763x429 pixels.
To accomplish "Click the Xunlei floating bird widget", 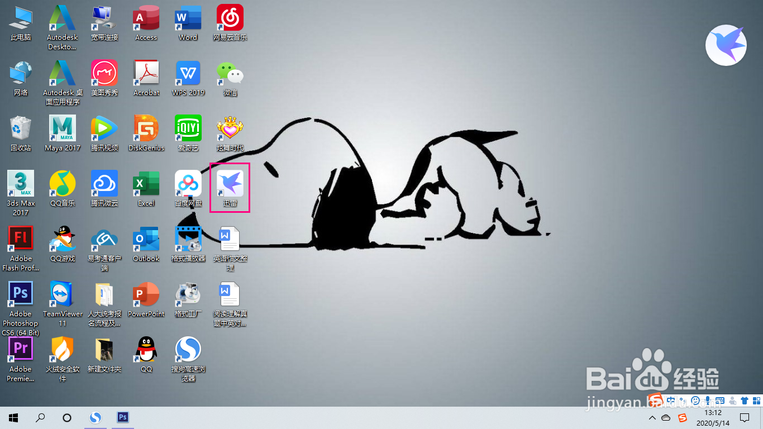I will point(726,45).
